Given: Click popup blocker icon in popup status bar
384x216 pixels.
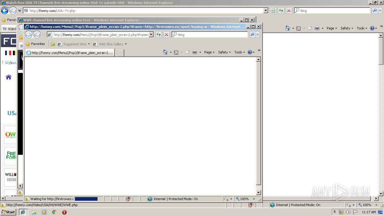Looking at the screenshot, I should [x=128, y=199].
